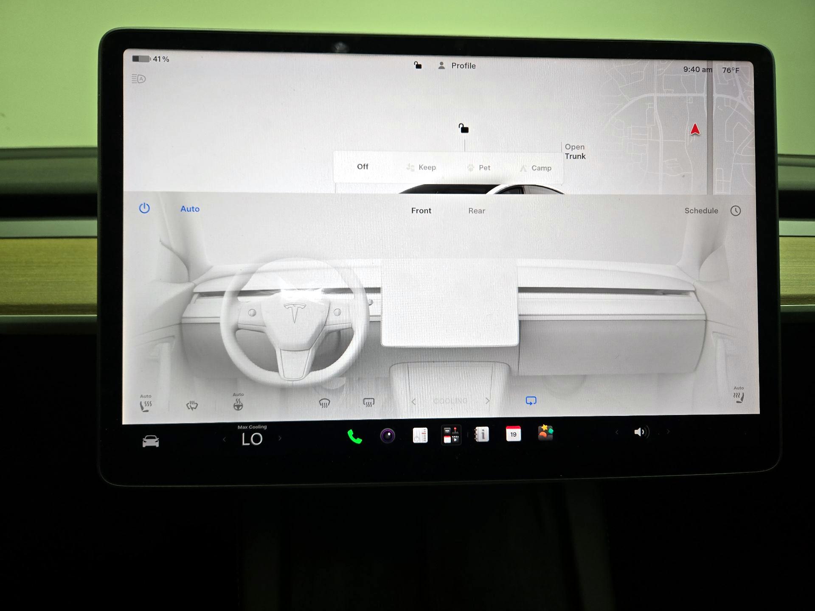This screenshot has width=815, height=611.
Task: Toggle Auto climate mode
Action: 190,209
